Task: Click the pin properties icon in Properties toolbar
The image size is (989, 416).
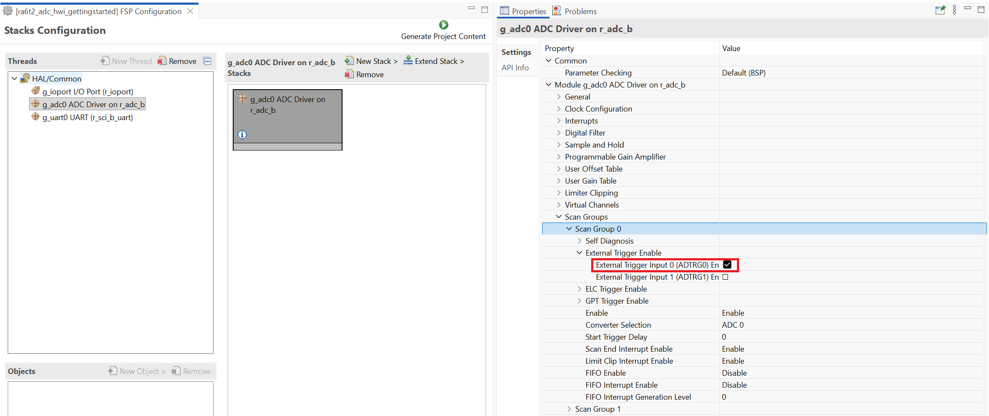Action: pyautogui.click(x=940, y=10)
